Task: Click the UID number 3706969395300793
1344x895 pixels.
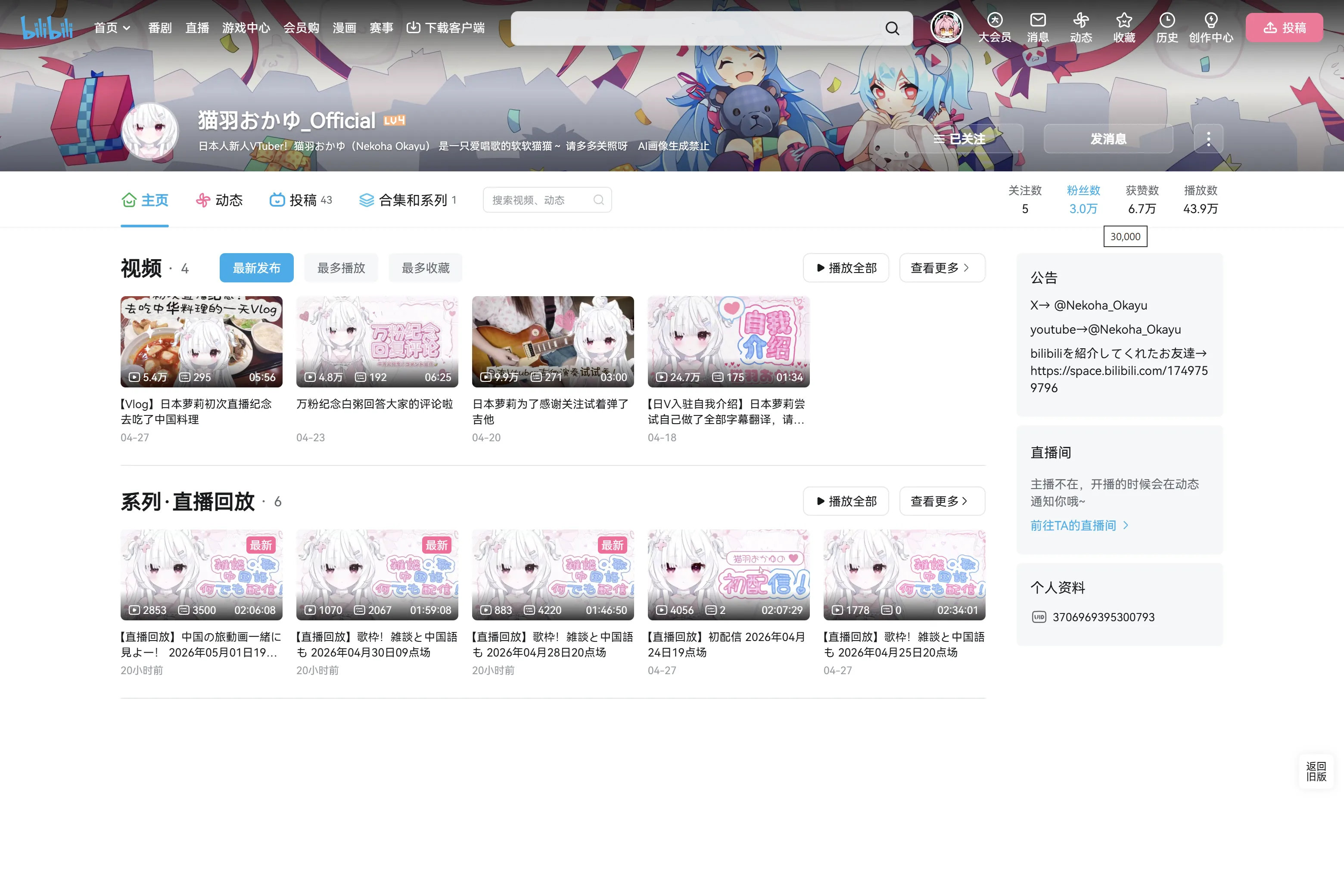Action: (1104, 617)
